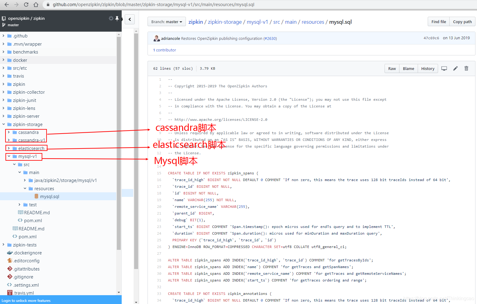This screenshot has height=304, width=477.
Task: Open java/zipkin2/storage/mysql/v1 folder
Action: click(x=65, y=180)
